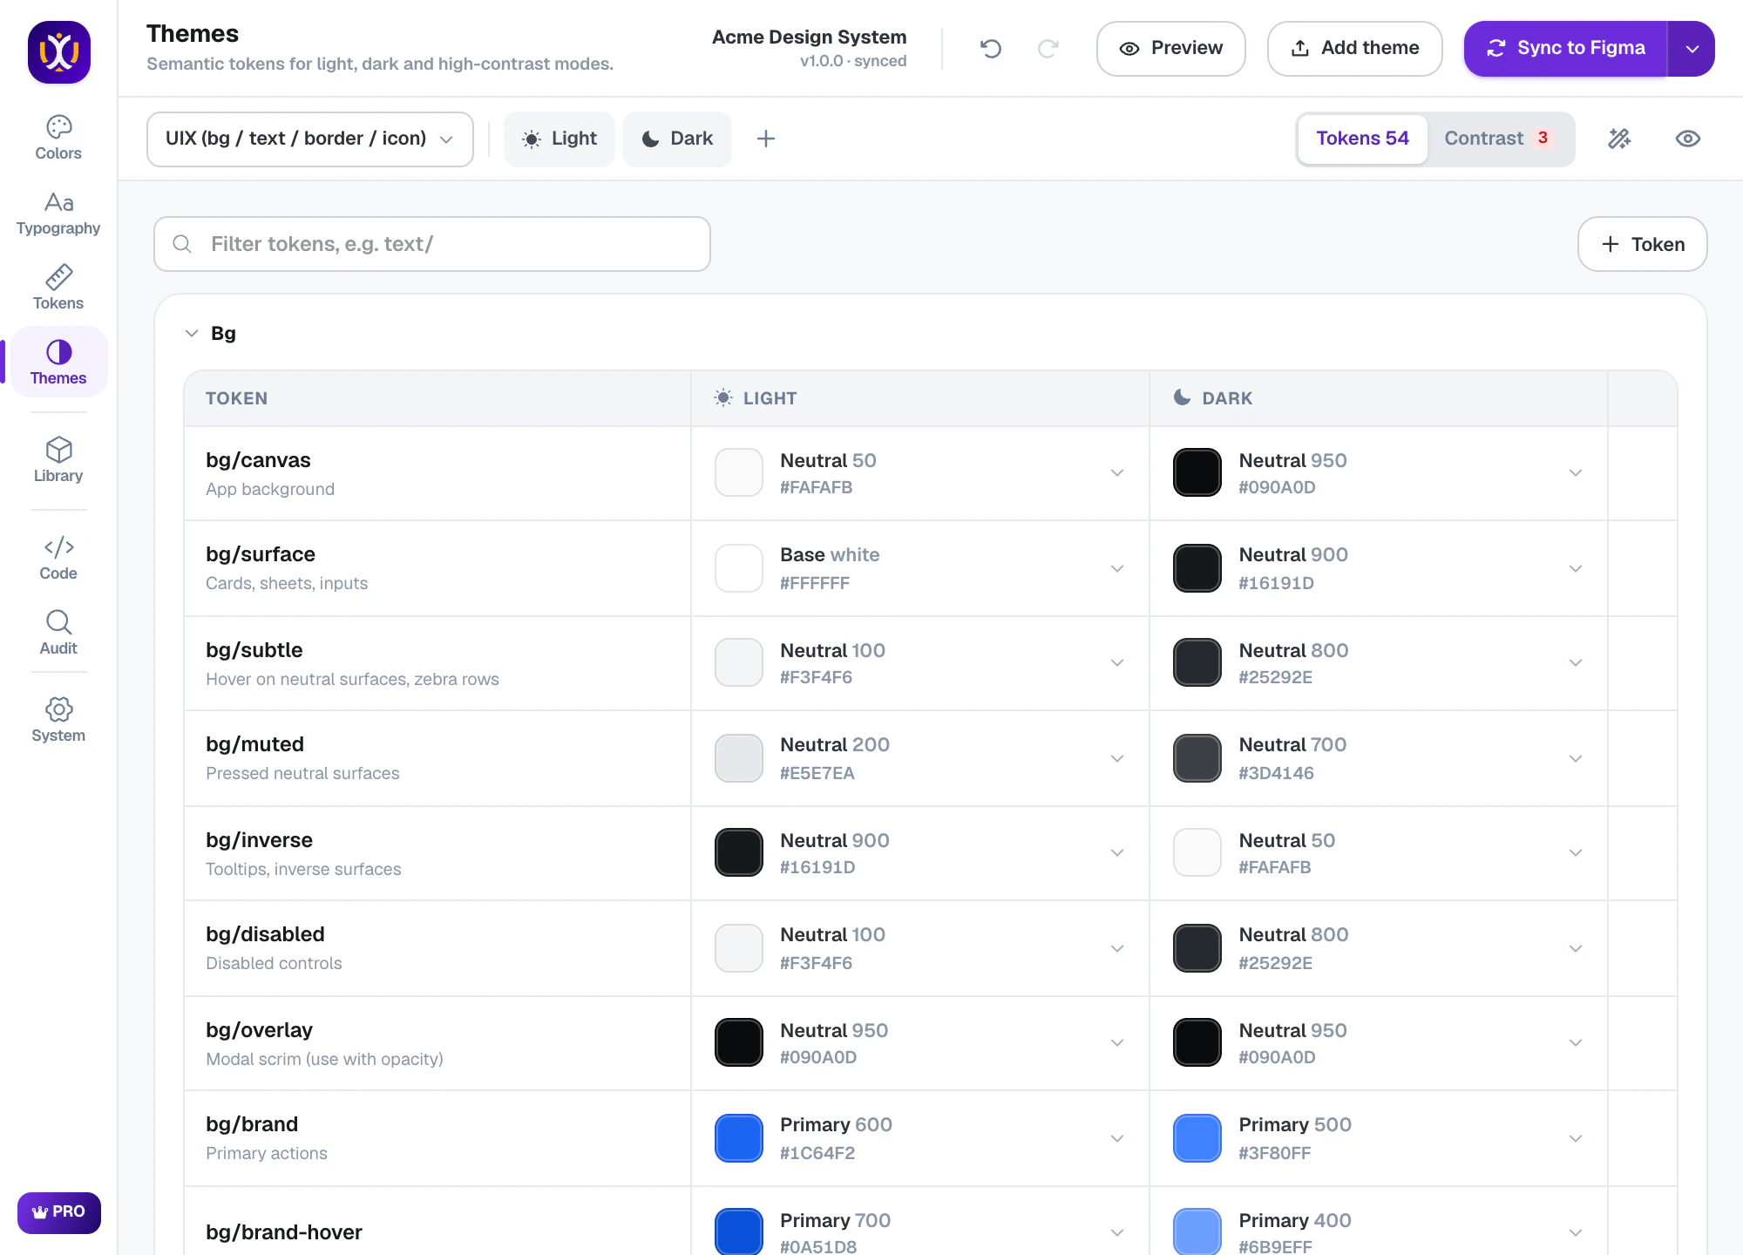Screen dimensions: 1743x1255
Task: Open the Library section
Action: (x=58, y=460)
